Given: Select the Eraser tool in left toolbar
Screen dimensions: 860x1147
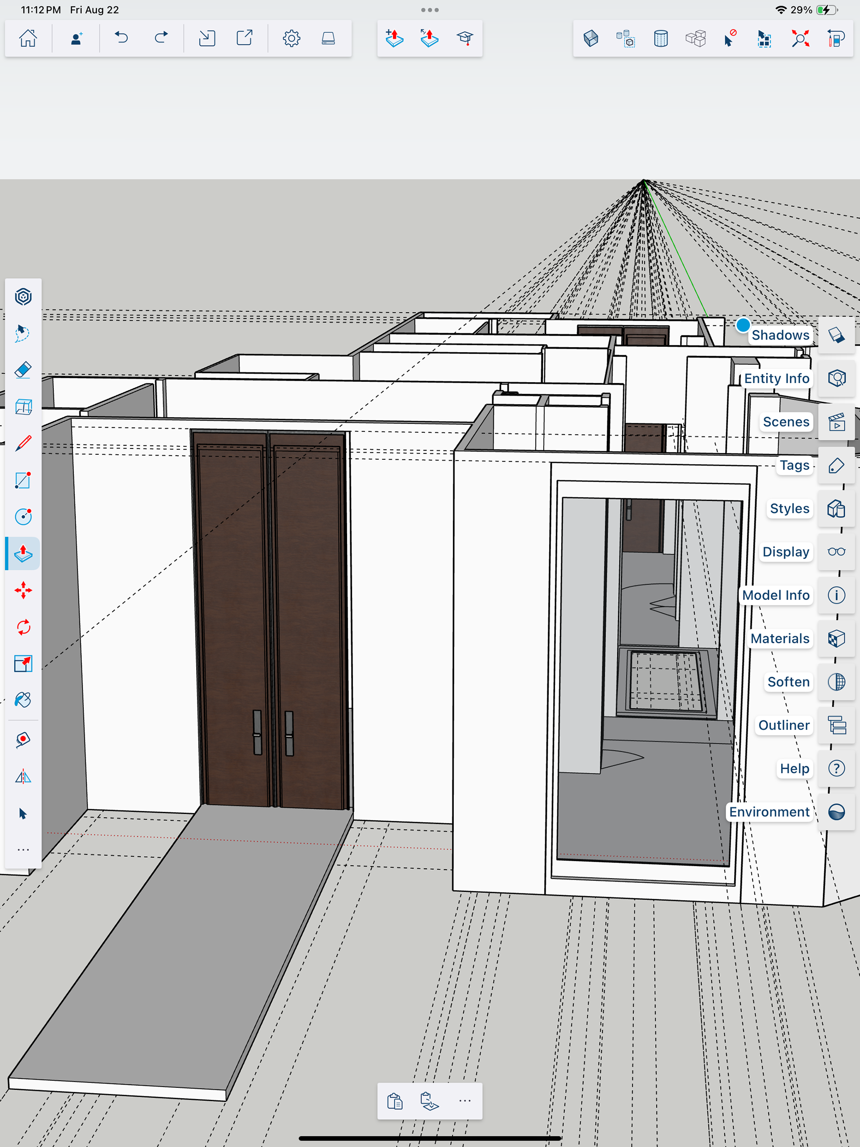Looking at the screenshot, I should pyautogui.click(x=23, y=370).
